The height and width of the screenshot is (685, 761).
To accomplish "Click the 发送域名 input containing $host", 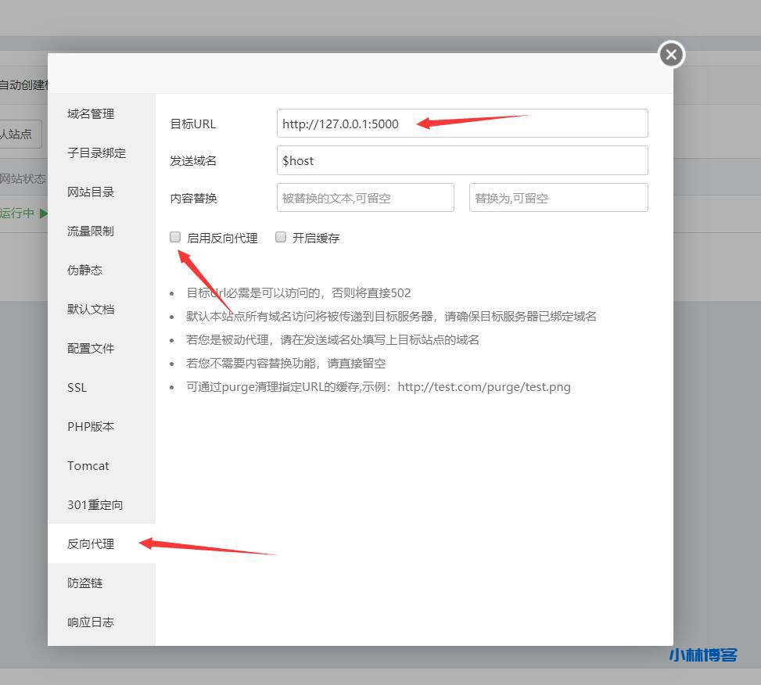I will (462, 160).
